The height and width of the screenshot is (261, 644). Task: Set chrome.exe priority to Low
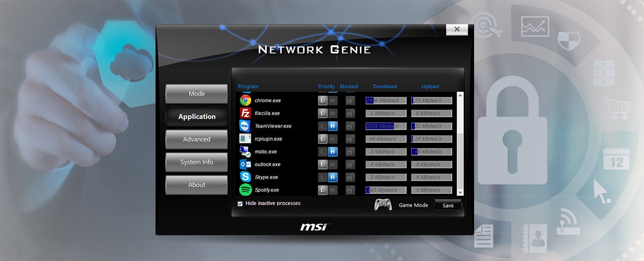tap(322, 100)
